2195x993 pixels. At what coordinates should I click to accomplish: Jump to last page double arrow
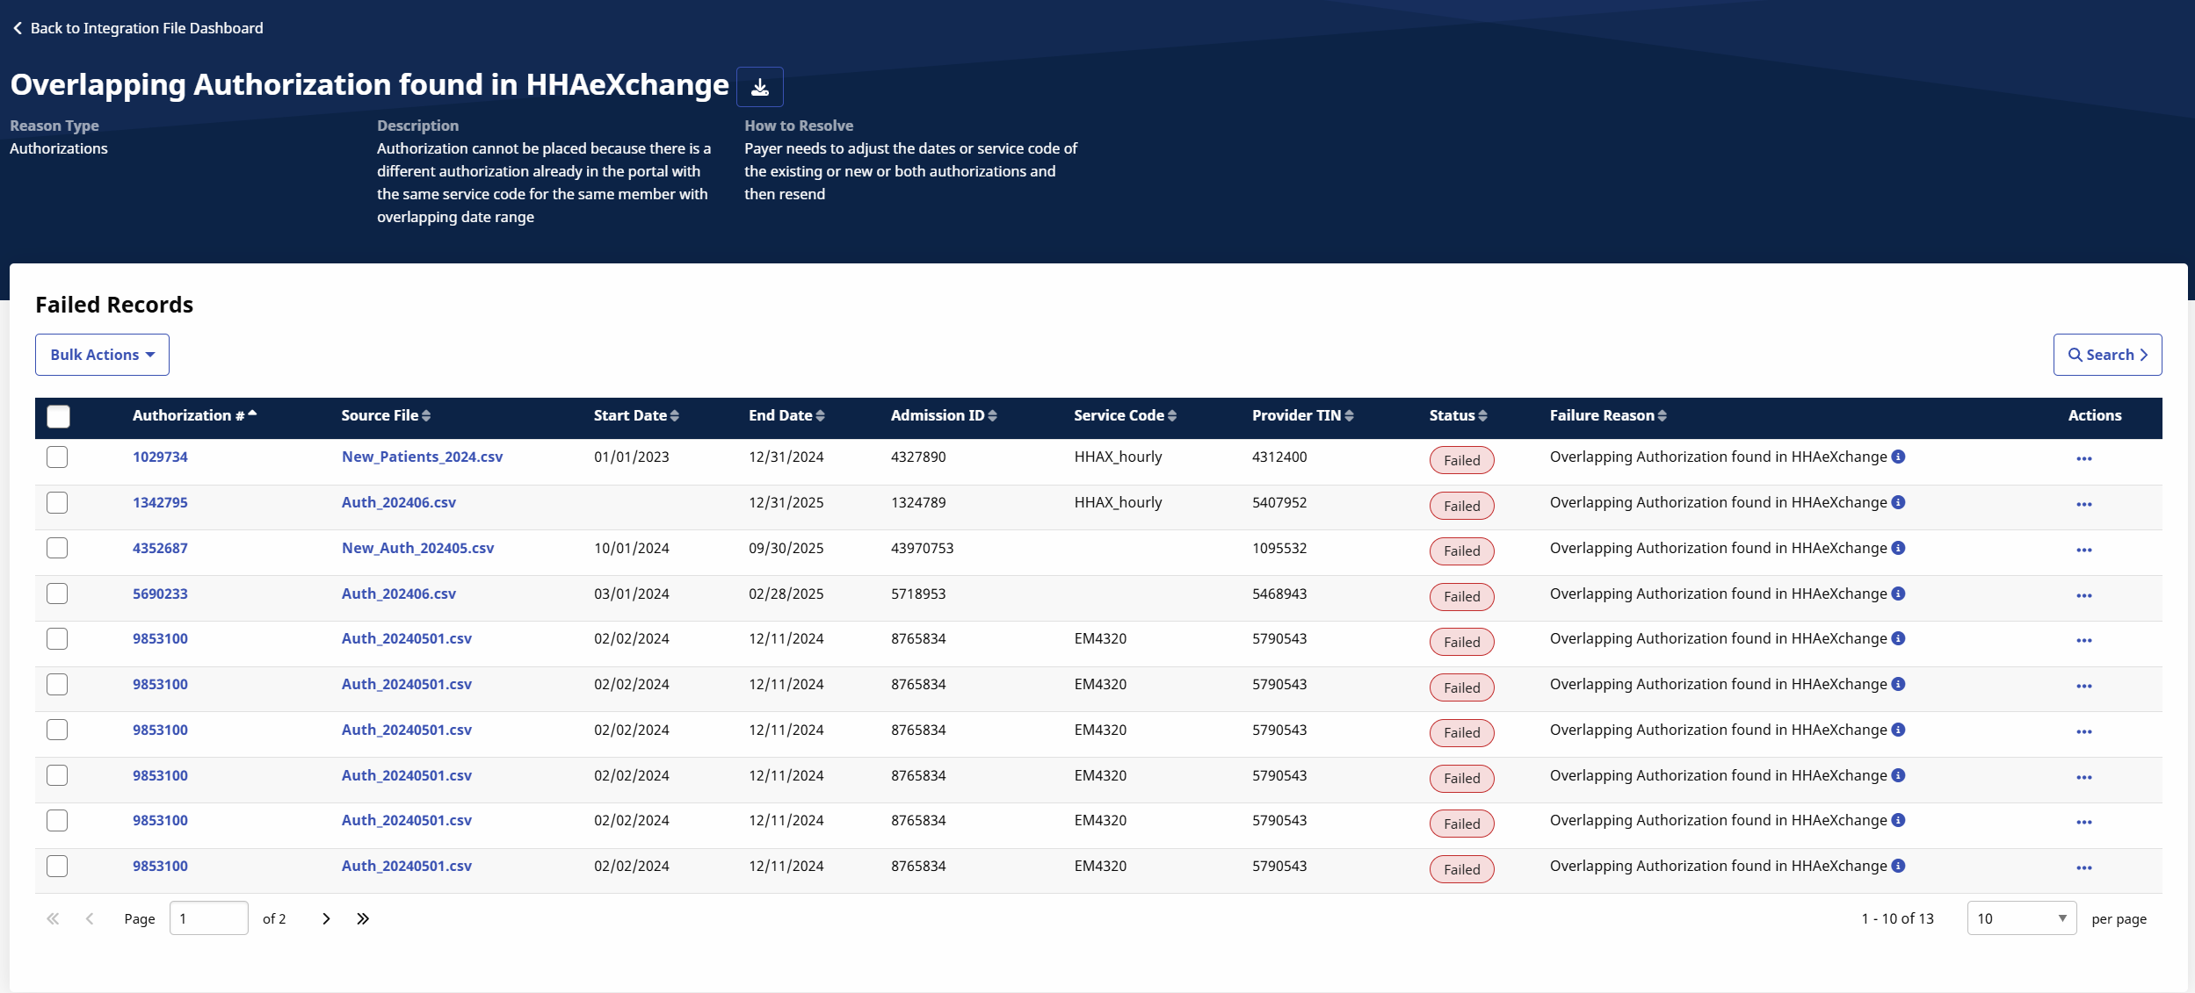[363, 918]
